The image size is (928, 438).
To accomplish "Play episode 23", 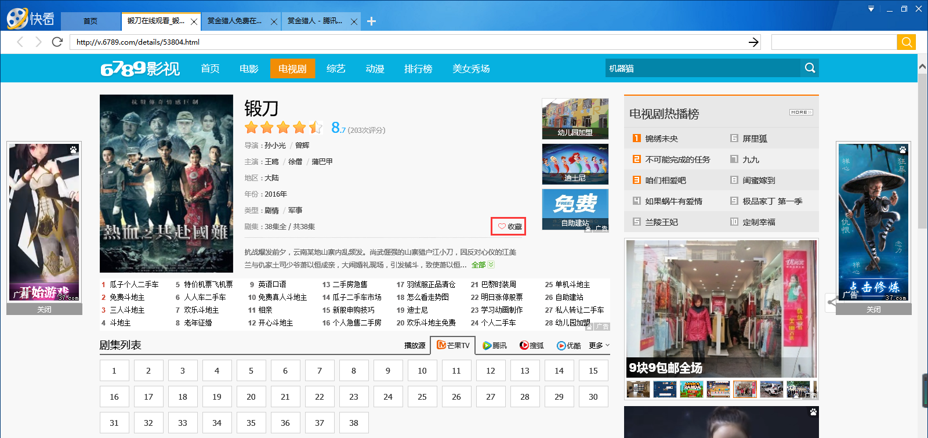I will tap(354, 397).
